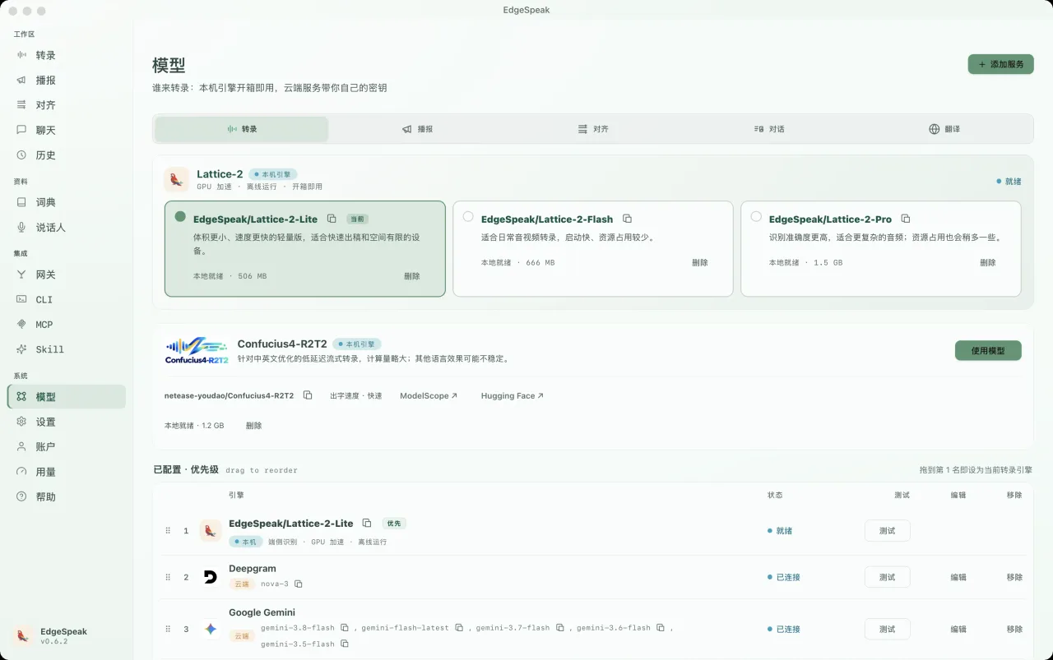Switch to the 对齐 tab

click(593, 129)
